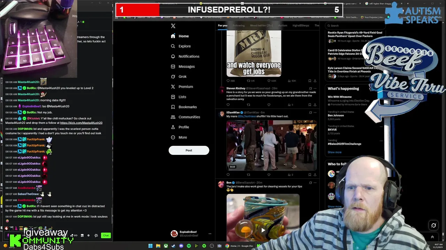This screenshot has width=446, height=250.
Task: Play the video in Ben's glass jar post
Action: 263,230
